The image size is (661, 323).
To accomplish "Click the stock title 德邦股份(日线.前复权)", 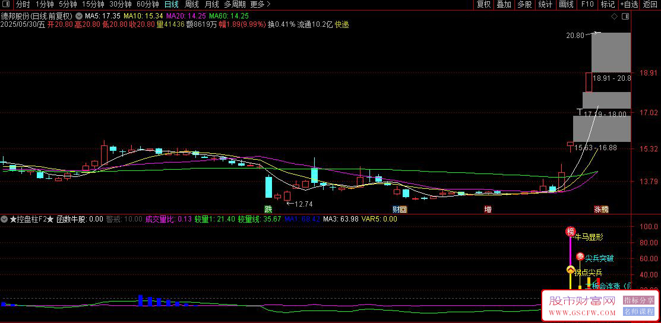I will (37, 16).
